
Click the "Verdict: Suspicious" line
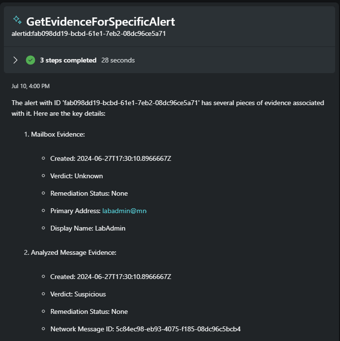78,294
